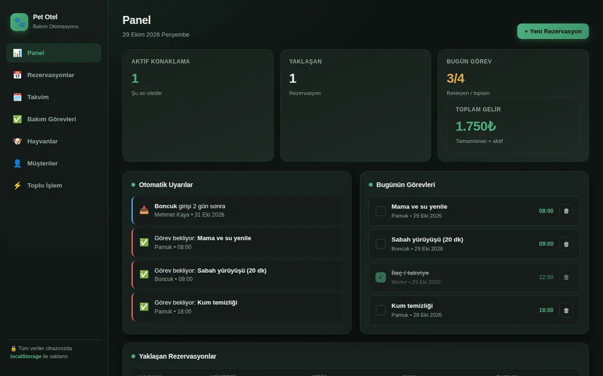This screenshot has width=603, height=376.
Task: Click the localStorage text in the sidebar footer
Action: (x=26, y=356)
